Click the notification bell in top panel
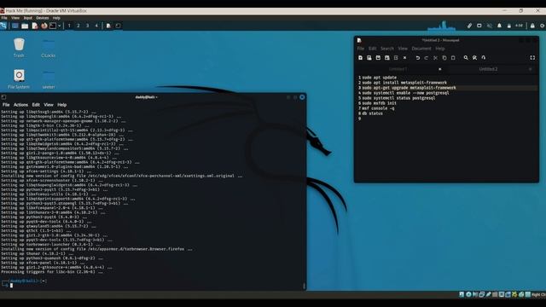 (x=499, y=26)
